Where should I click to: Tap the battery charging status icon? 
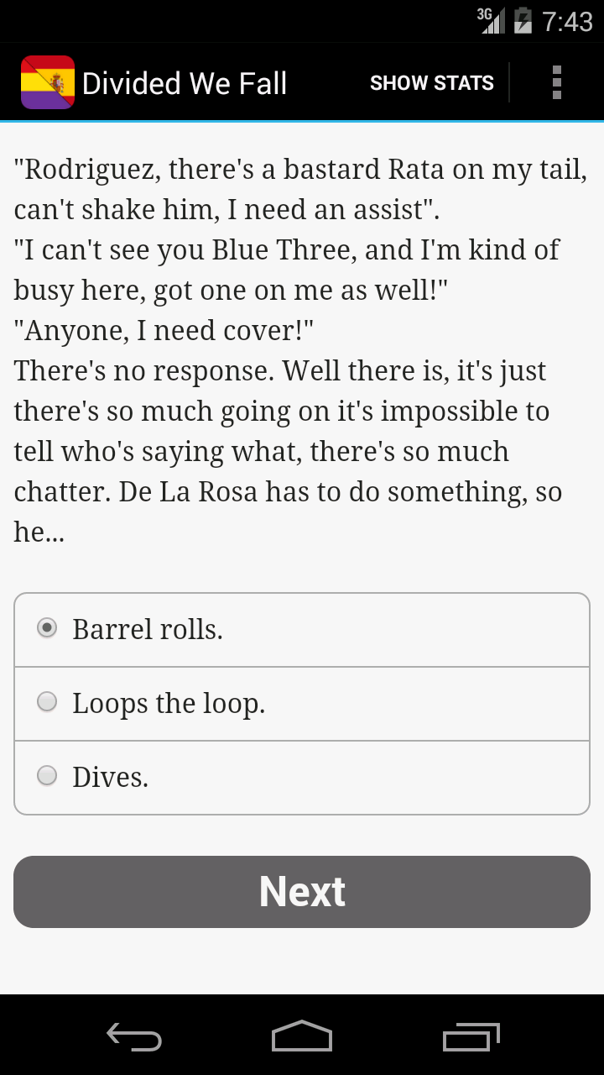click(x=523, y=20)
